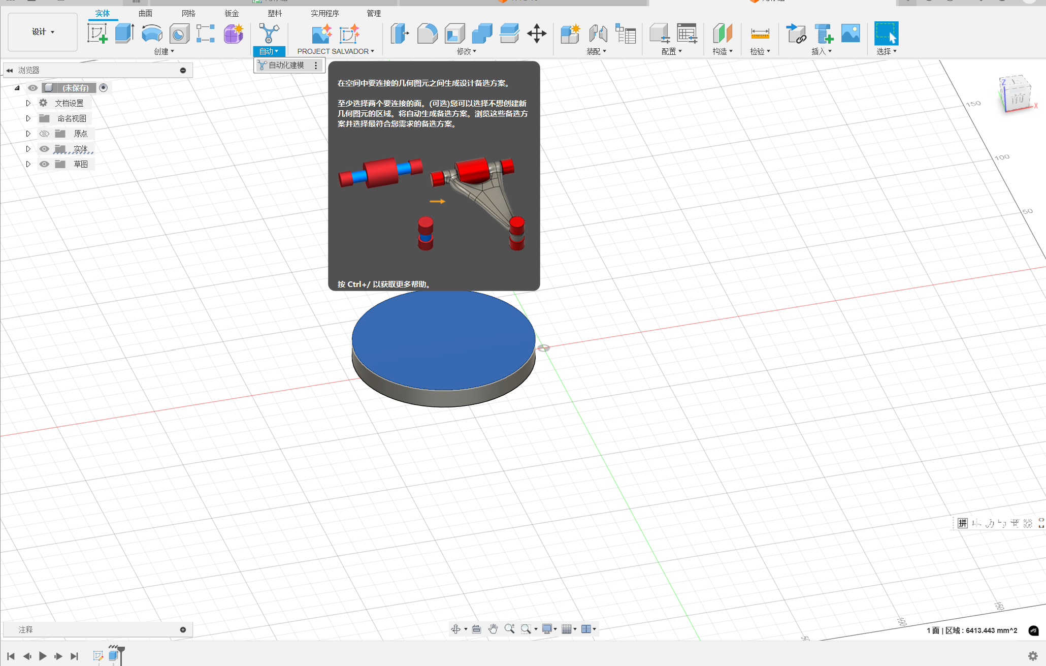Expand the Named Views node
The width and height of the screenshot is (1046, 666).
28,118
